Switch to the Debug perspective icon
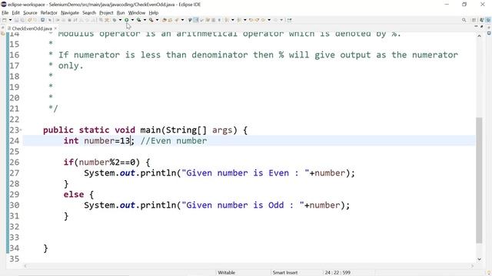The width and height of the screenshot is (492, 276). tap(488, 20)
